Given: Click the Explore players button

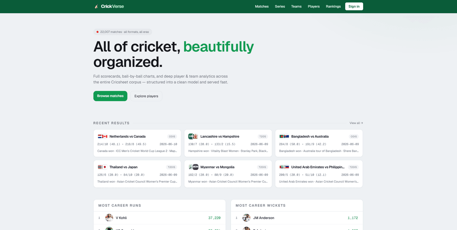Looking at the screenshot, I should (146, 96).
